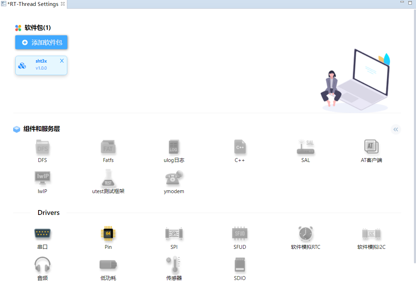Enable the AT客户端 component icon
This screenshot has height=281, width=416.
point(371,147)
